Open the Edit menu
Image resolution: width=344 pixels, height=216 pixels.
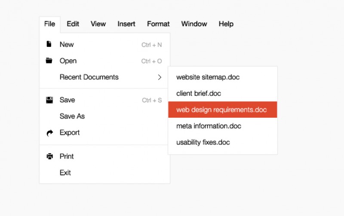73,24
